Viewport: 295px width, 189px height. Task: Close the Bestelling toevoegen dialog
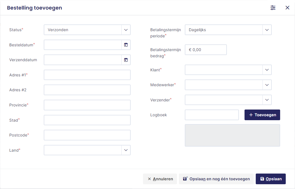287,8
